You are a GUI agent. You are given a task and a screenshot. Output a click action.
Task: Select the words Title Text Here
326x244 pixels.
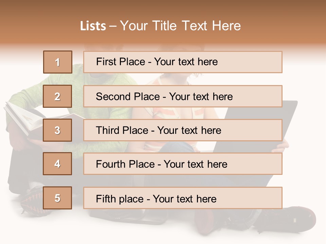197,26
